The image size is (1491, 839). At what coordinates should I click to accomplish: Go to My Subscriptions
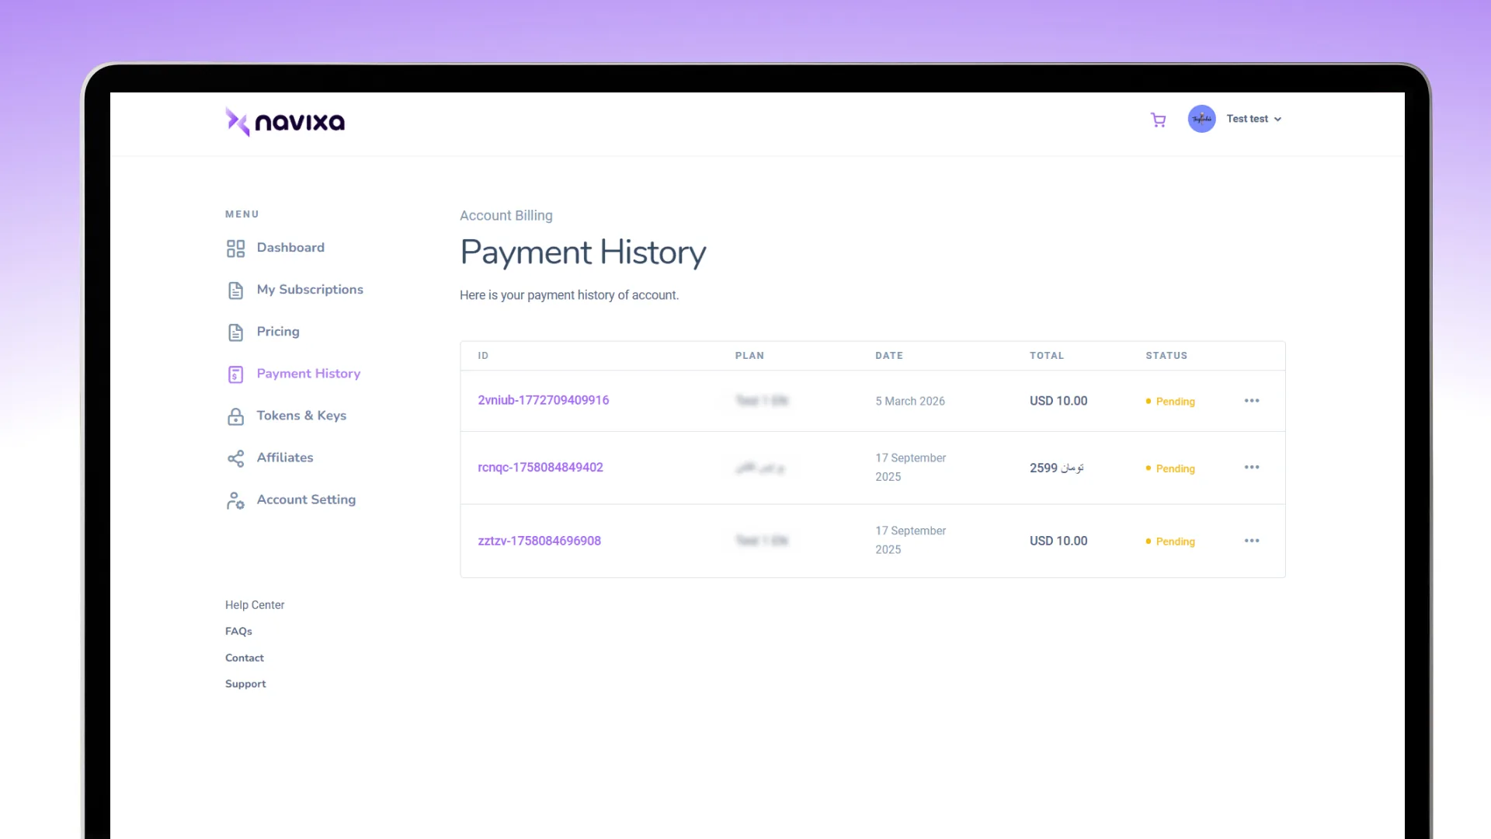pos(310,290)
